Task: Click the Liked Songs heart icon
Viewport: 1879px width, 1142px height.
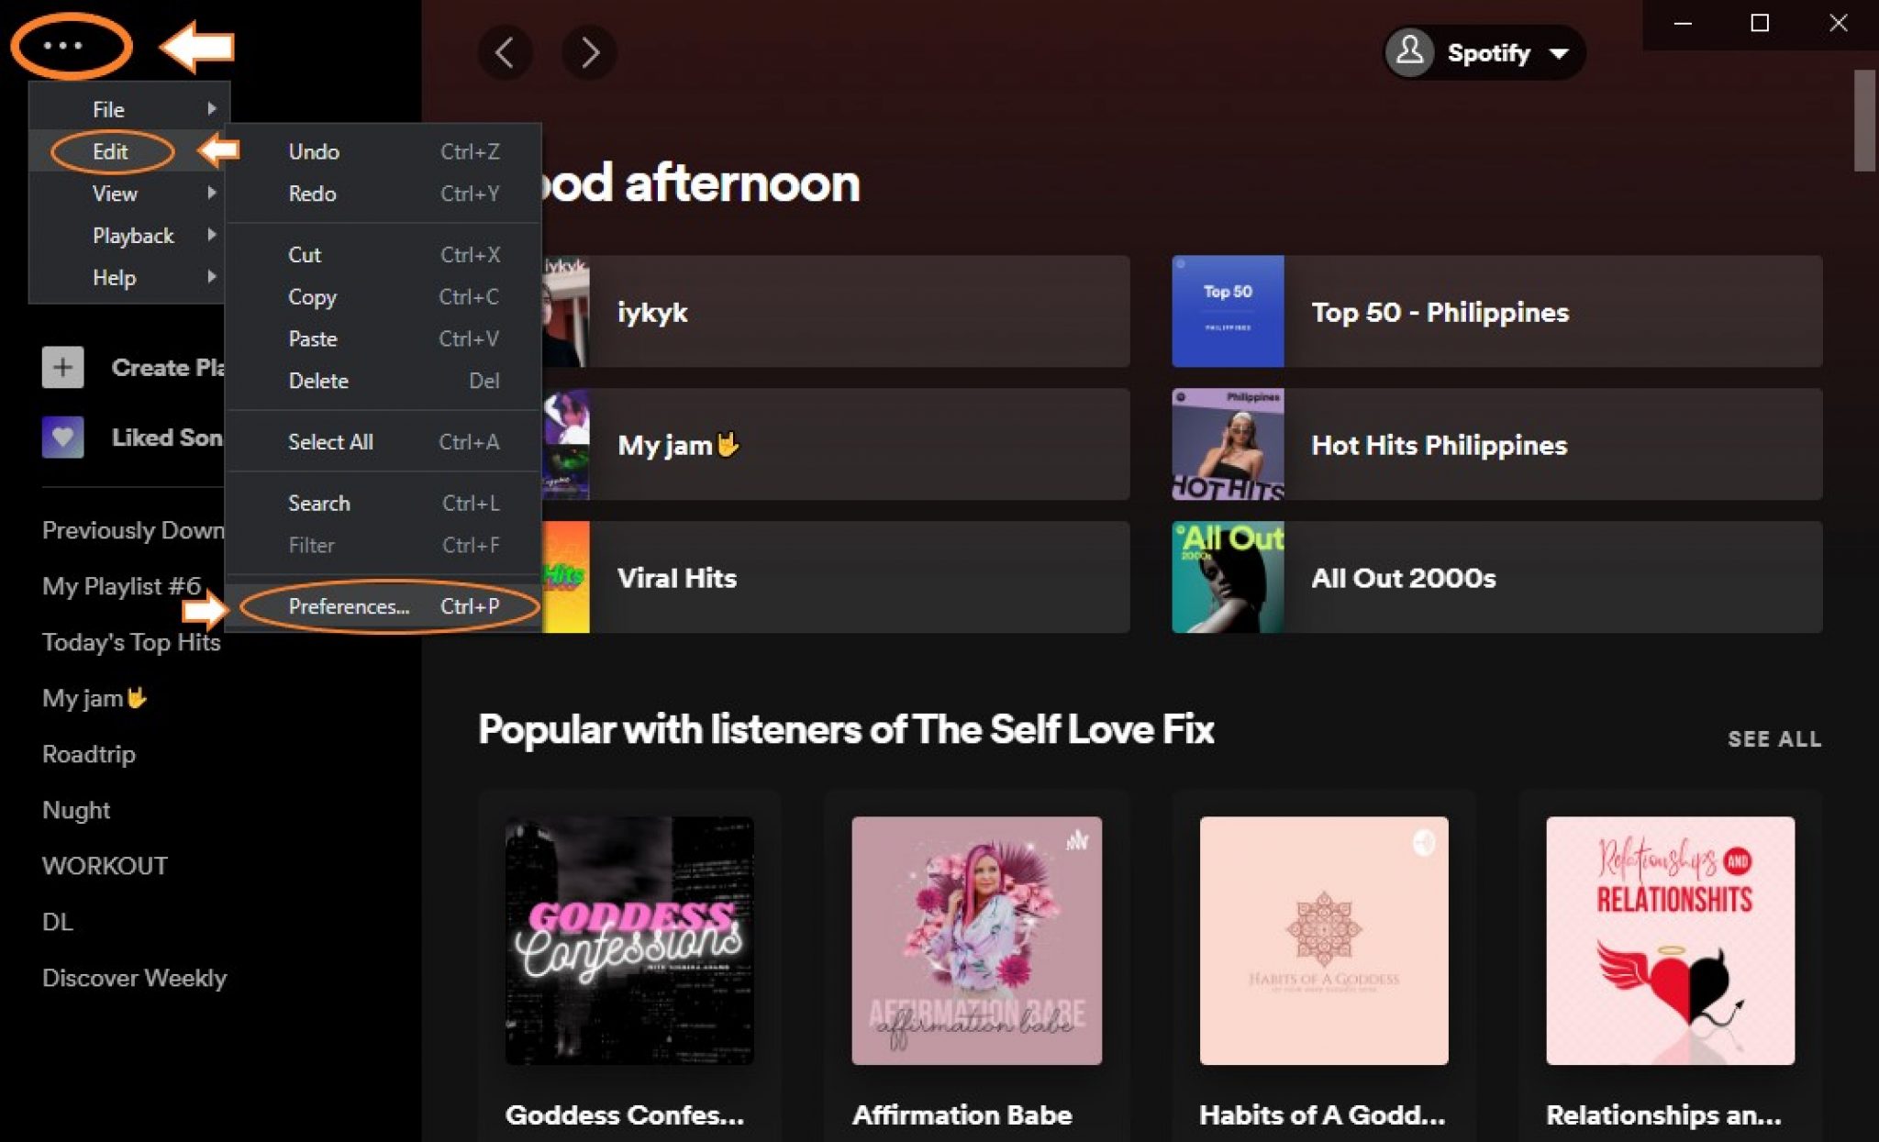Action: pos(61,438)
